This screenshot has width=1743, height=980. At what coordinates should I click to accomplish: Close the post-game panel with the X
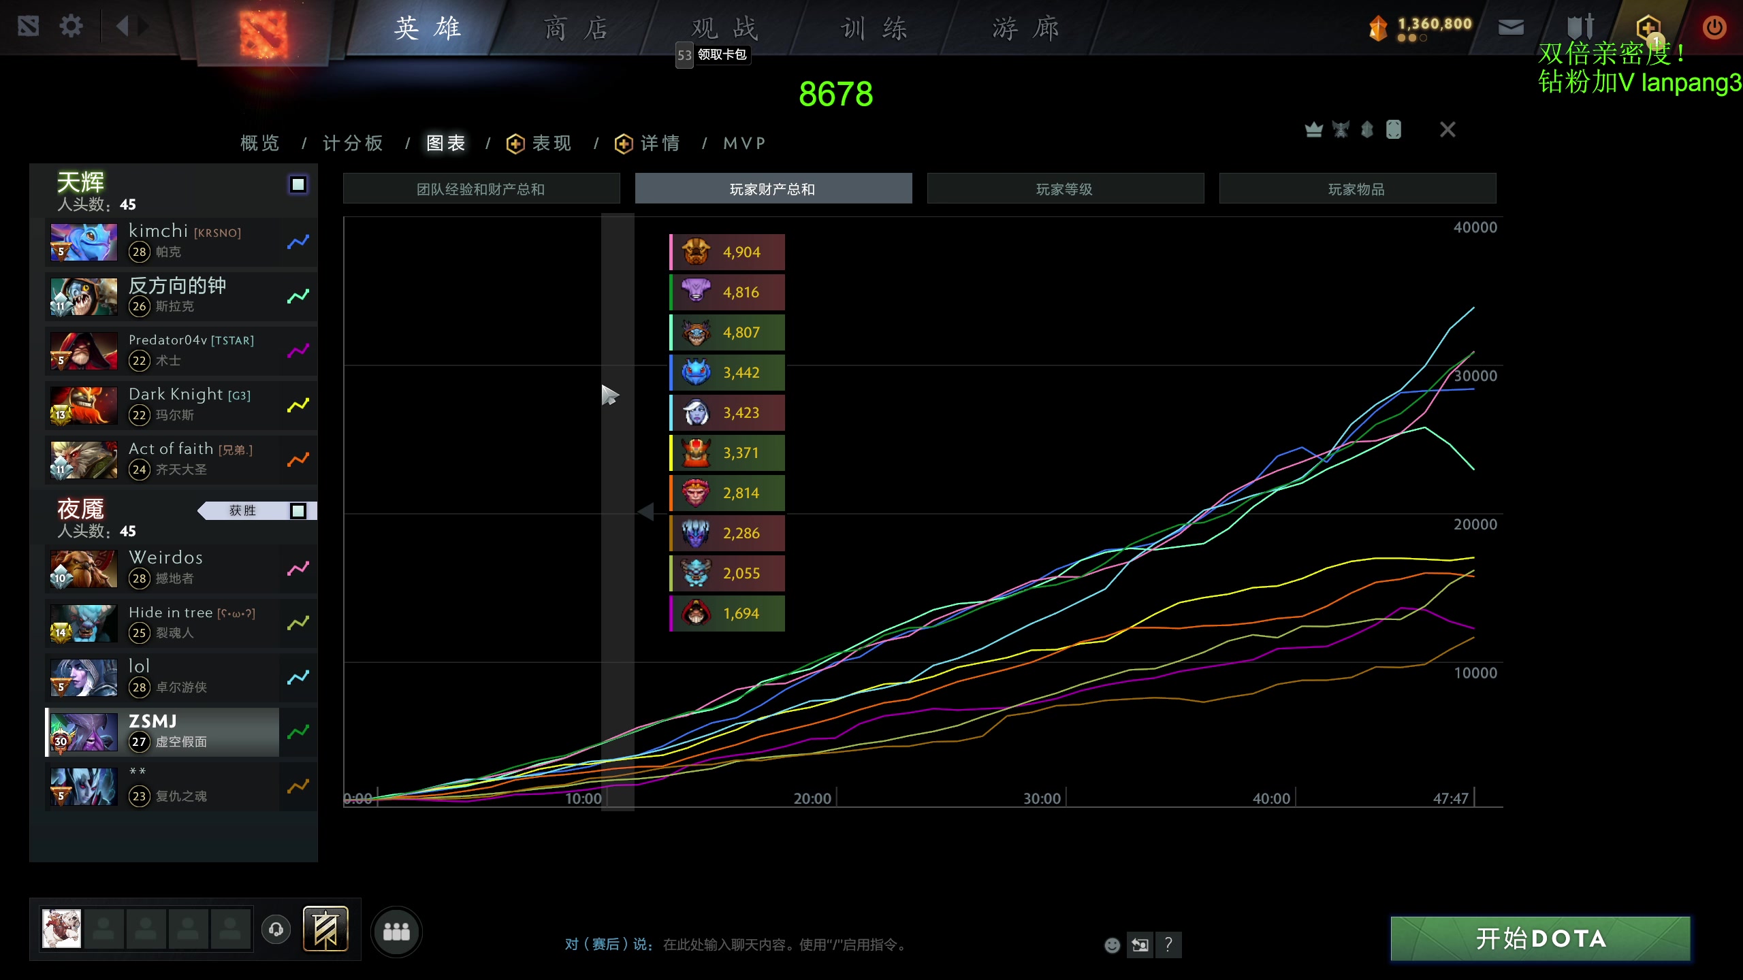(1448, 129)
